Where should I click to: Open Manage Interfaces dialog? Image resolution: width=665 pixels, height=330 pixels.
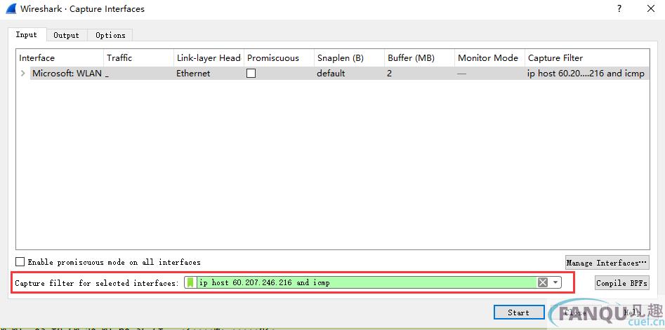(x=607, y=263)
